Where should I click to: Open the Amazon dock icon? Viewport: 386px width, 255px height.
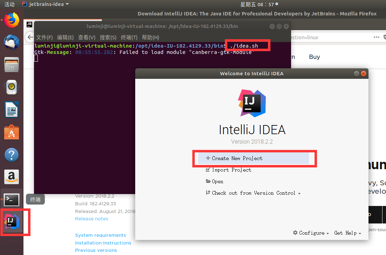pyautogui.click(x=12, y=177)
